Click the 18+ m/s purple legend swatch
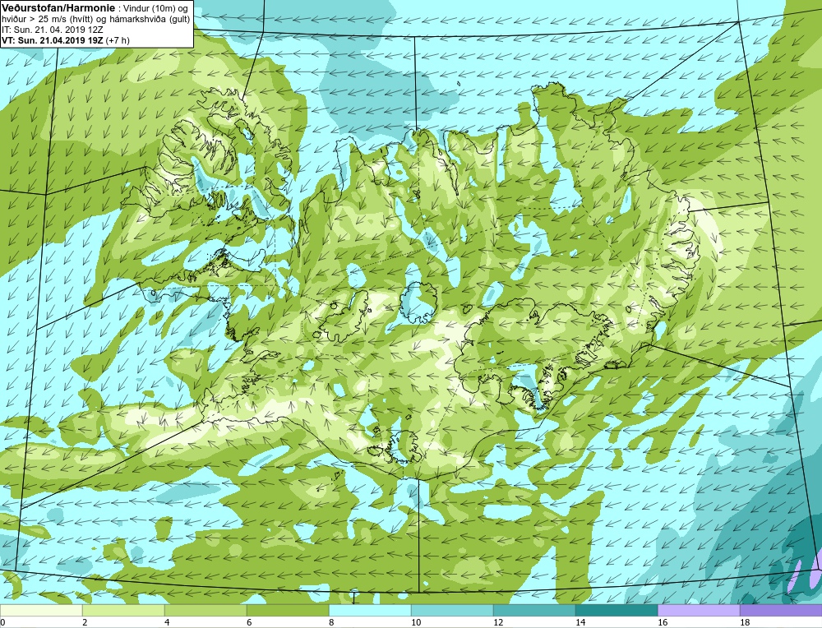Image resolution: width=822 pixels, height=628 pixels. click(x=781, y=611)
